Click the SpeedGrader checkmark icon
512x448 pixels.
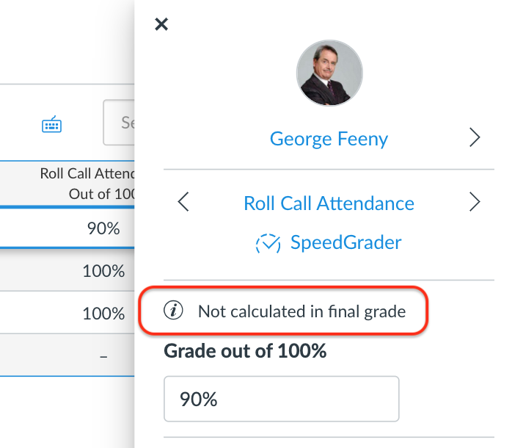pyautogui.click(x=268, y=243)
